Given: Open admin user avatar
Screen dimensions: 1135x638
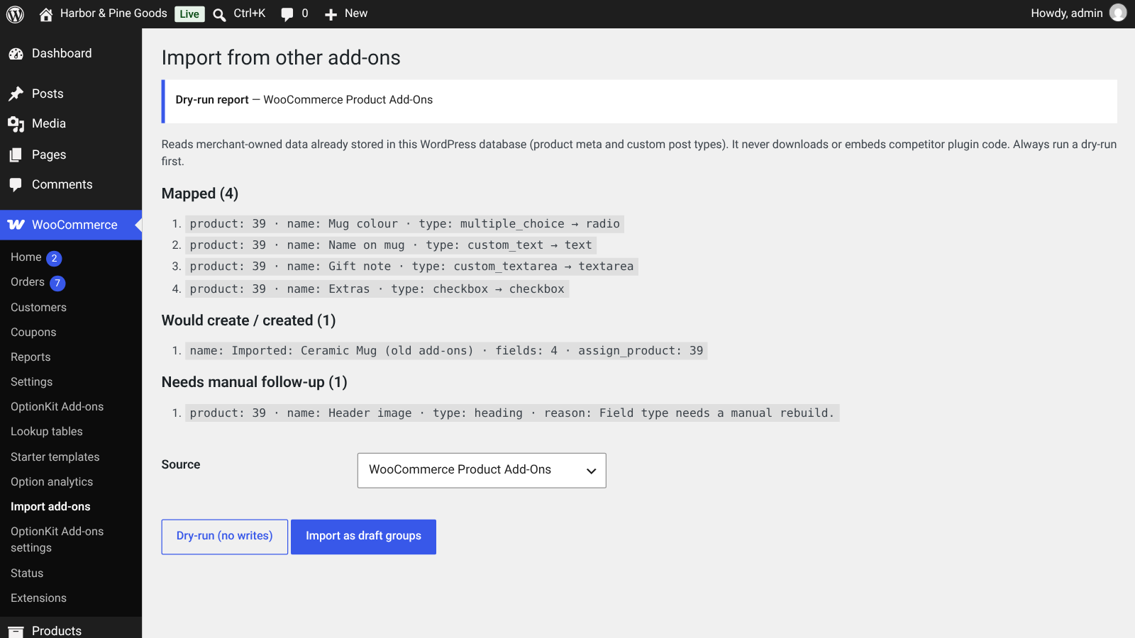Looking at the screenshot, I should tap(1118, 13).
